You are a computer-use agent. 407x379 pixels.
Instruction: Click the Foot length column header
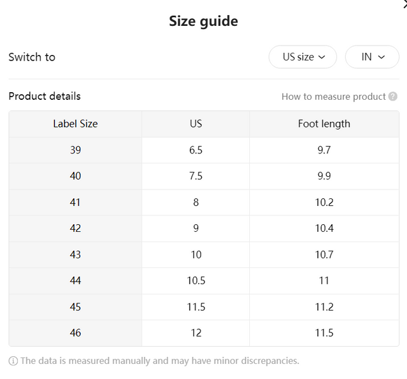click(324, 124)
